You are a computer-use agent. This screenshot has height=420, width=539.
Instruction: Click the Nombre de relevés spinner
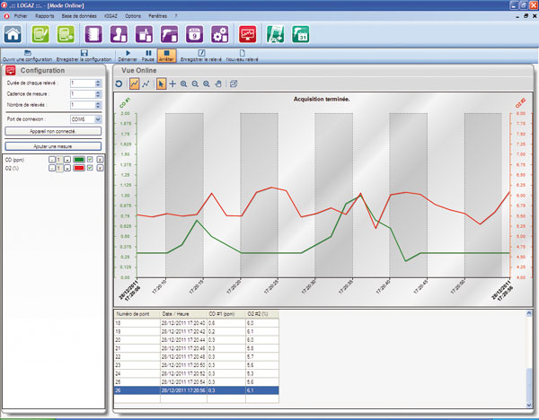(98, 105)
